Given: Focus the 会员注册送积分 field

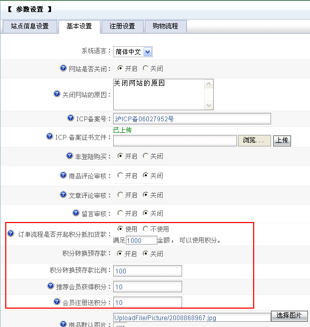Looking at the screenshot, I should point(147,302).
